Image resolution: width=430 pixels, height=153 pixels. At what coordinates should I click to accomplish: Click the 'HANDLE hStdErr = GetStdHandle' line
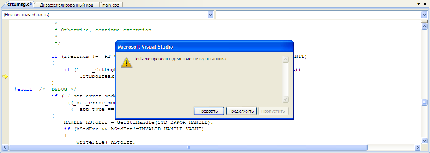pos(139,122)
